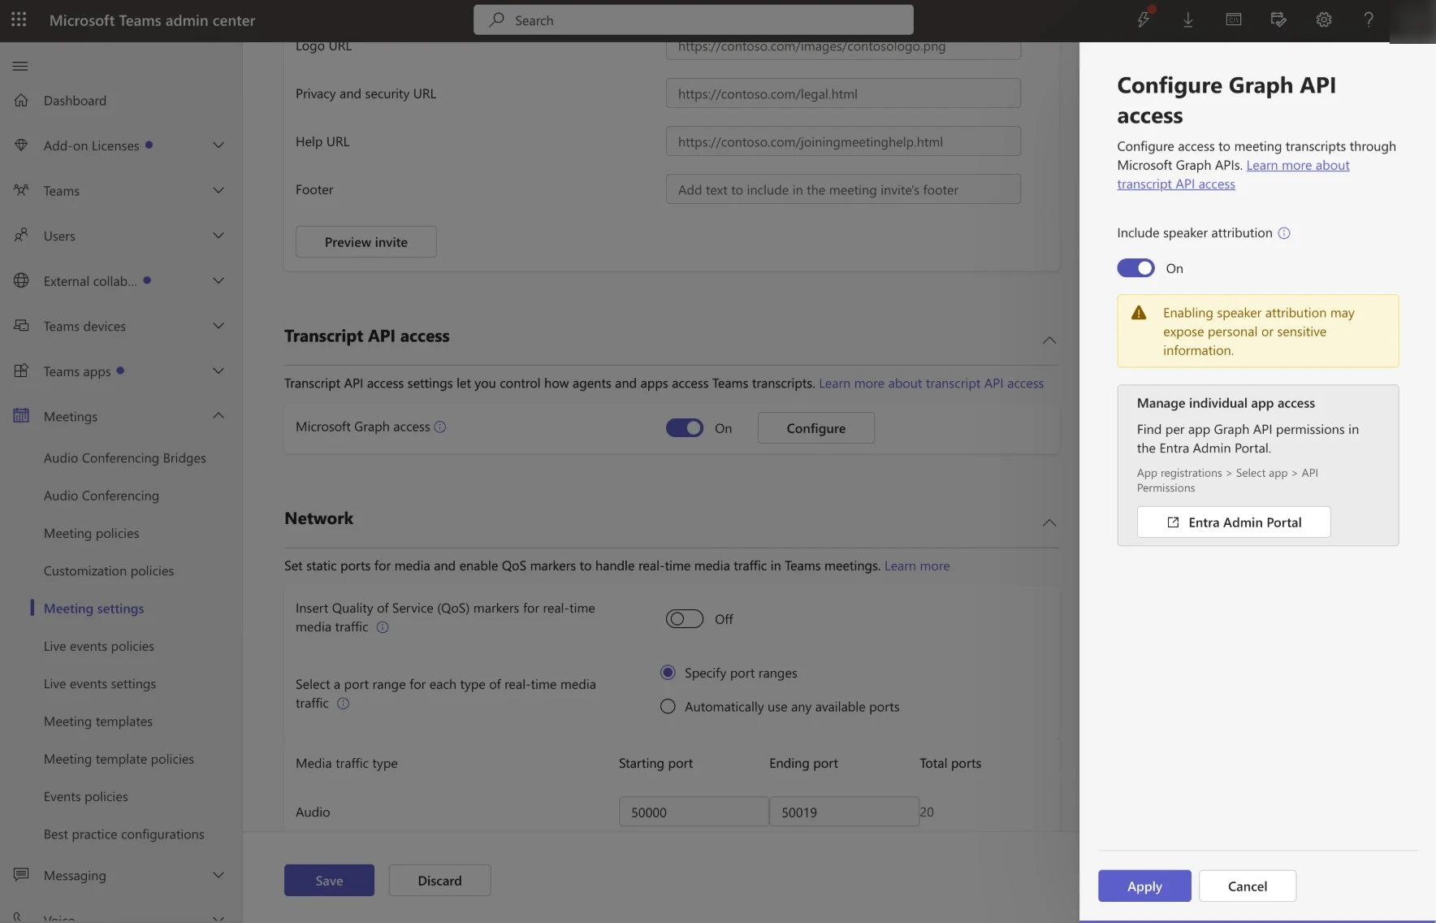This screenshot has width=1436, height=923.
Task: Click the Help URL input field
Action: [843, 141]
